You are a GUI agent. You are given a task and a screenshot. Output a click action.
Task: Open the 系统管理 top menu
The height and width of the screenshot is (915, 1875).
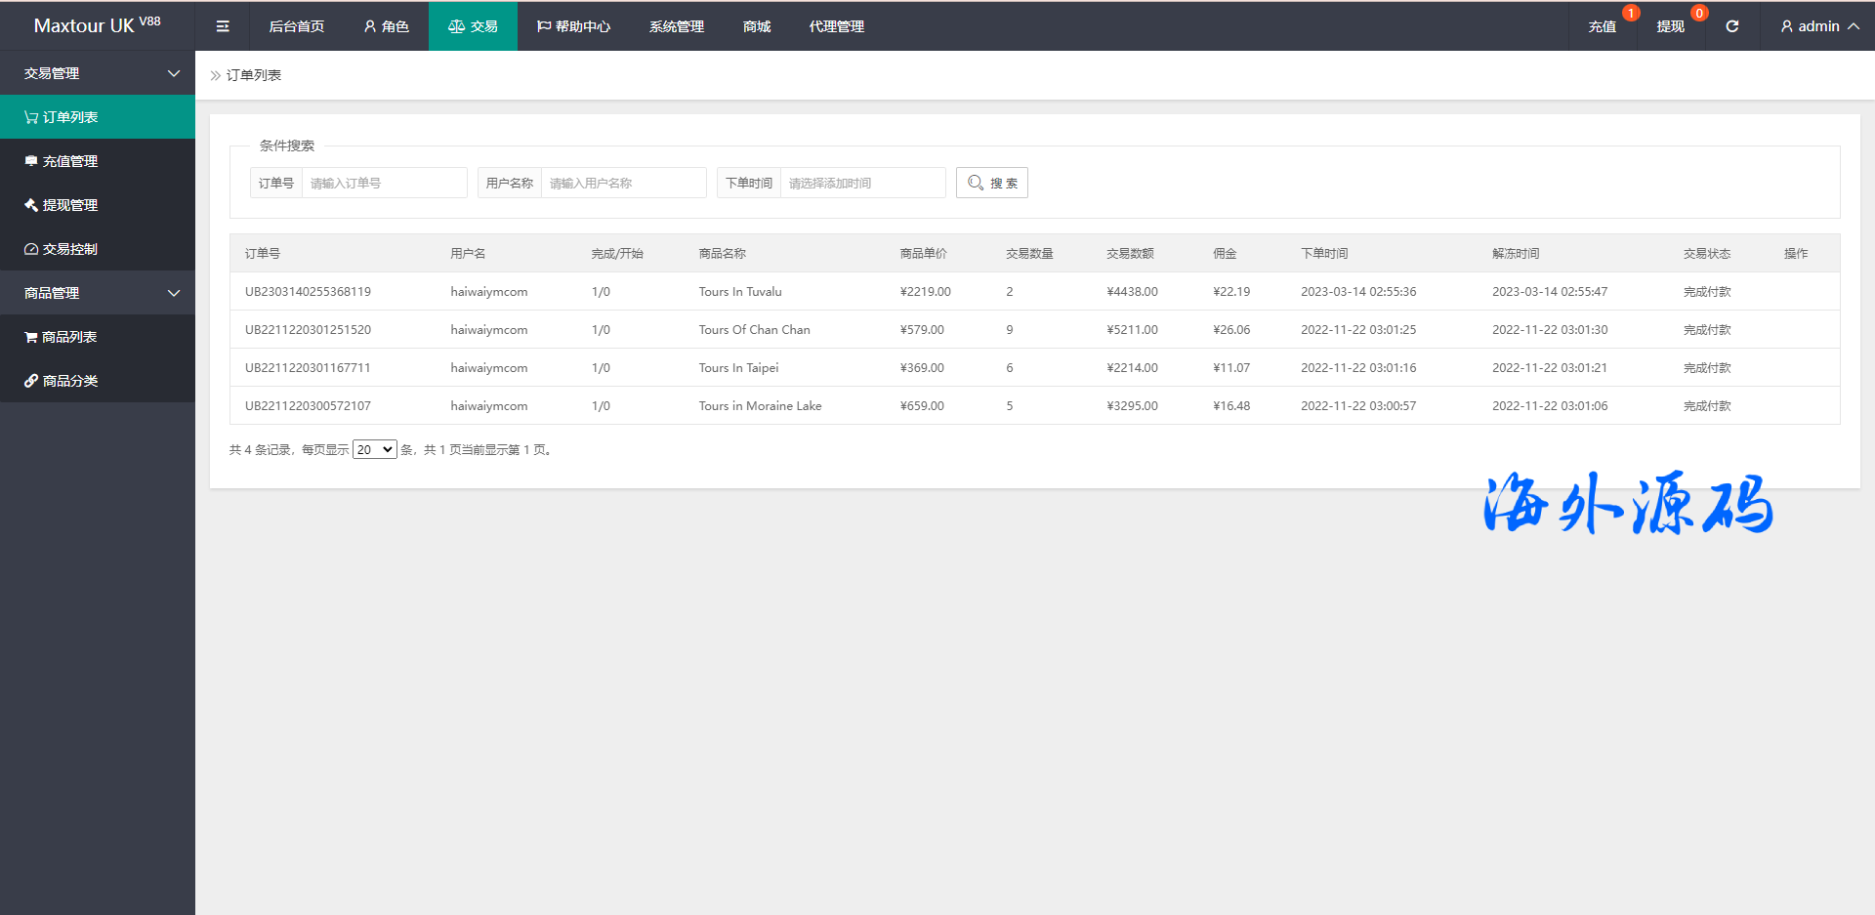[676, 26]
